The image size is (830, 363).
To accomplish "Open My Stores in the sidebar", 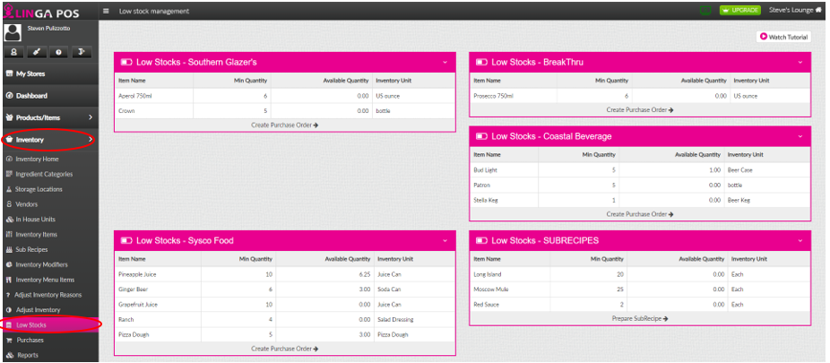I will (49, 74).
